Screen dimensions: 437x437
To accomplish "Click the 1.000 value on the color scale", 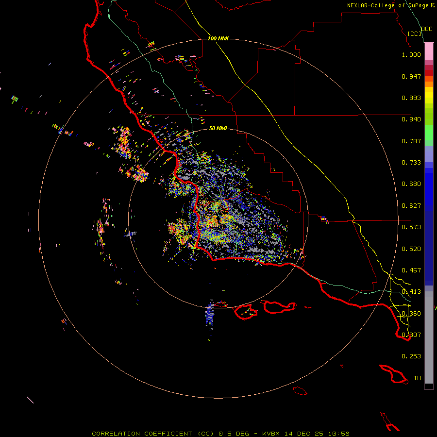I will tap(411, 54).
